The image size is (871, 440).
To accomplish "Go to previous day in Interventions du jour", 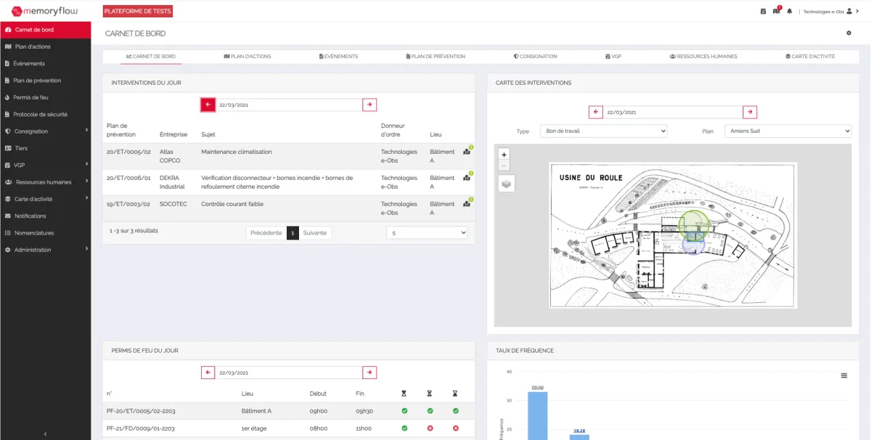I will pos(208,105).
